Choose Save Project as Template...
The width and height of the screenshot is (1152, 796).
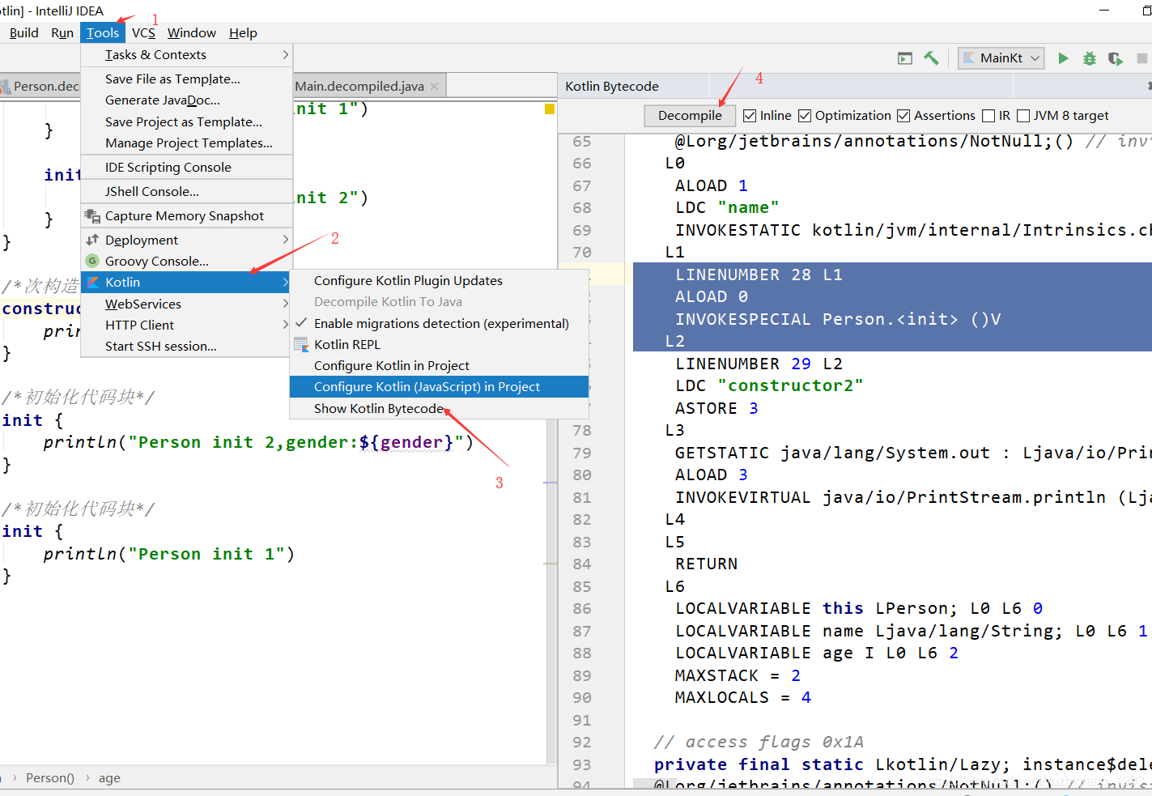point(186,122)
